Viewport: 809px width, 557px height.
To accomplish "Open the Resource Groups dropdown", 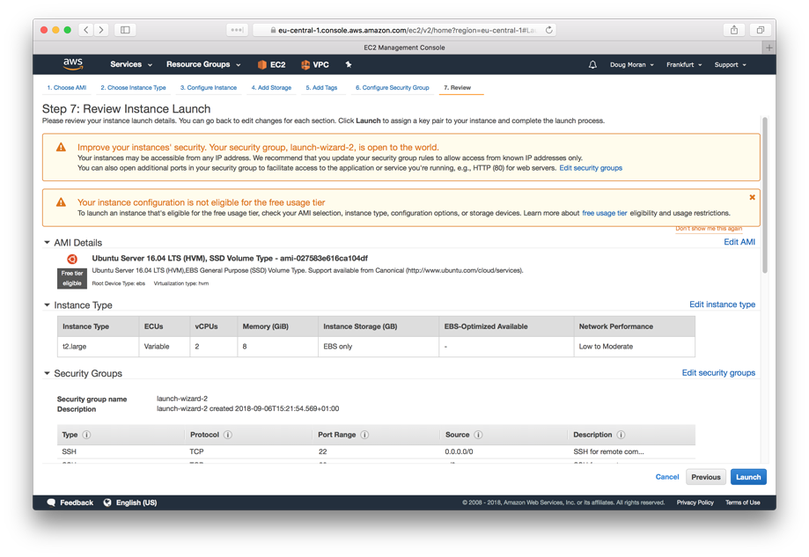I will pos(203,64).
